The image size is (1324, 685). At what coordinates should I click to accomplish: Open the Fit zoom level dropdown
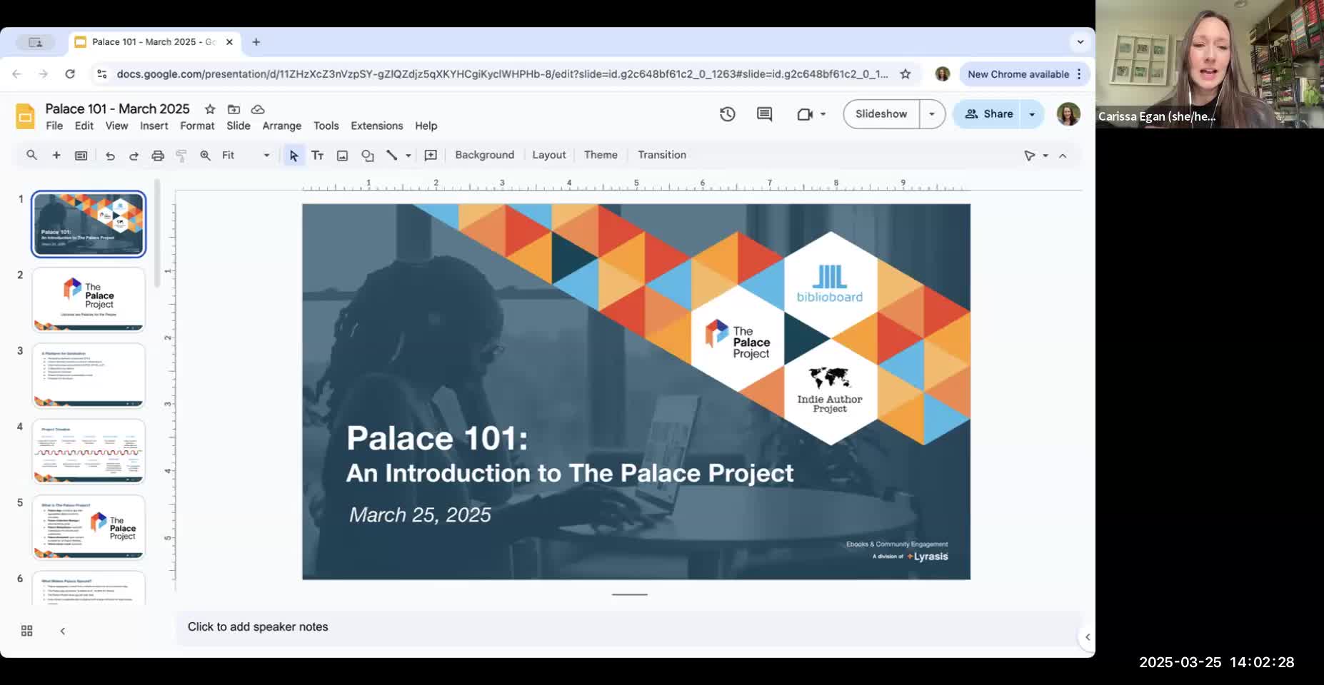coord(246,156)
